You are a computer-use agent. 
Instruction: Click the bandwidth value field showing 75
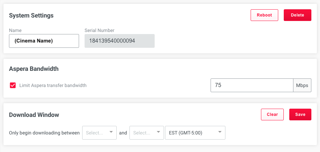coord(252,85)
